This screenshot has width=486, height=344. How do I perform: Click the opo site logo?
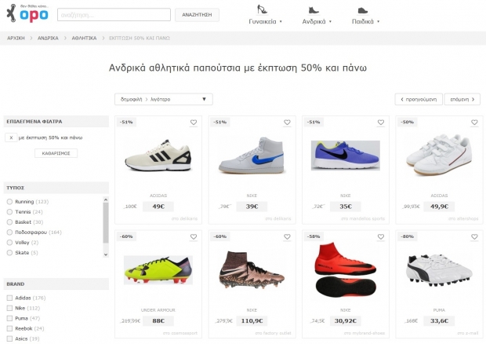pyautogui.click(x=27, y=13)
